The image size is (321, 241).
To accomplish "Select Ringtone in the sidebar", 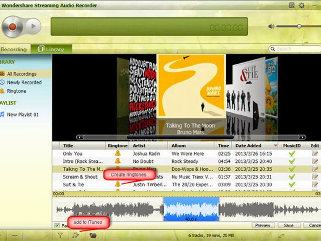I will (16, 91).
